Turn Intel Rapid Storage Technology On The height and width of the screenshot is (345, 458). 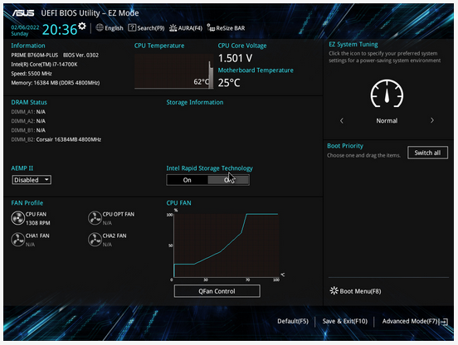pyautogui.click(x=188, y=180)
